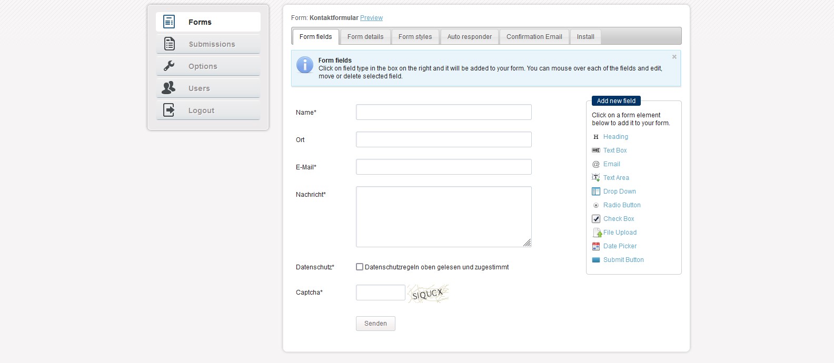The width and height of the screenshot is (834, 363).
Task: Switch to the Install tab
Action: [x=585, y=37]
